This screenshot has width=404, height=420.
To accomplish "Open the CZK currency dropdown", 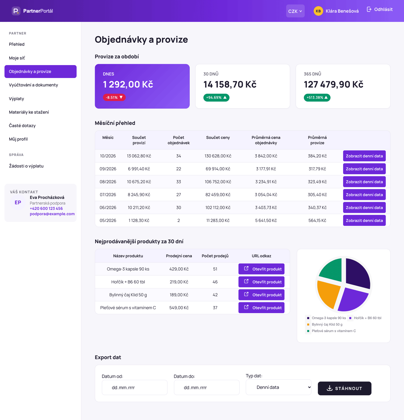I will (x=295, y=11).
